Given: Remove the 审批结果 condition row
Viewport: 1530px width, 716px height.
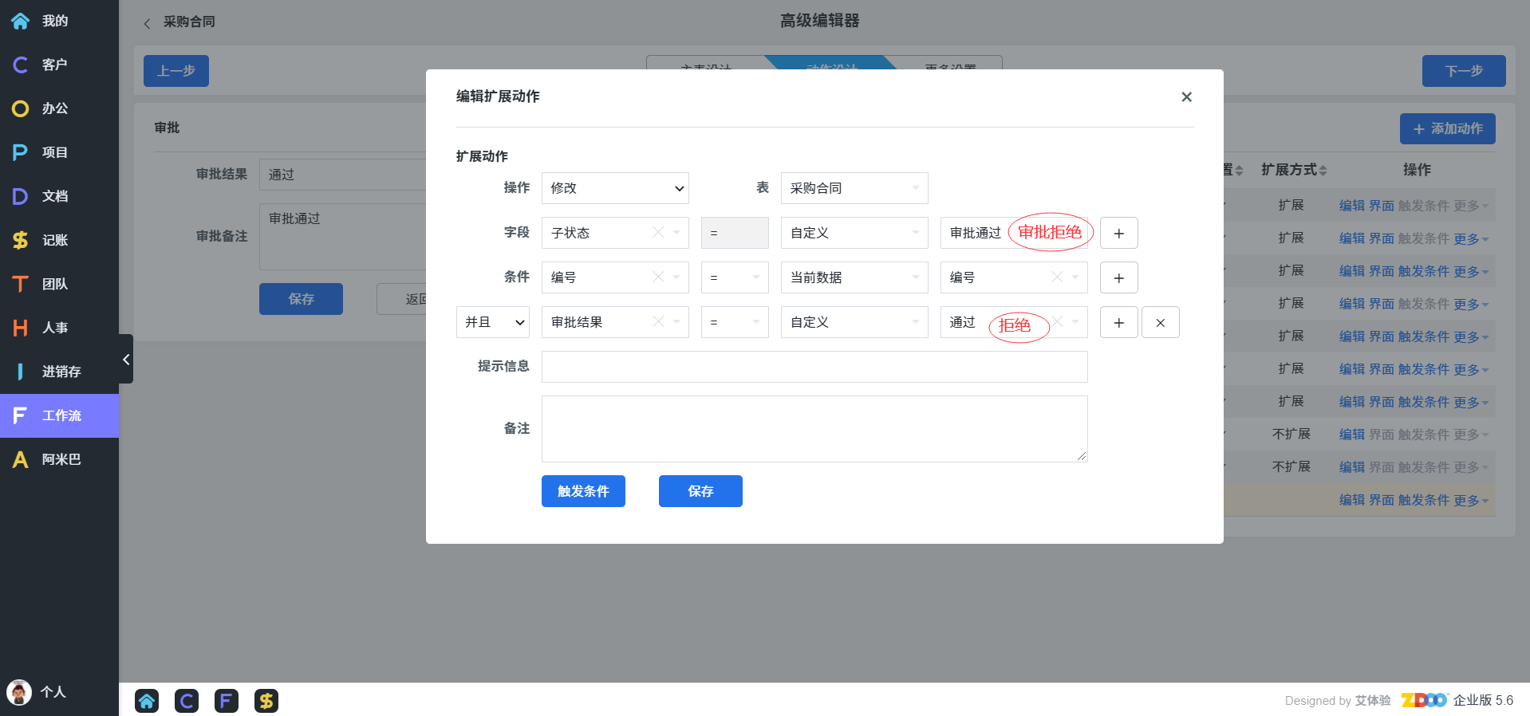Looking at the screenshot, I should tap(1160, 323).
